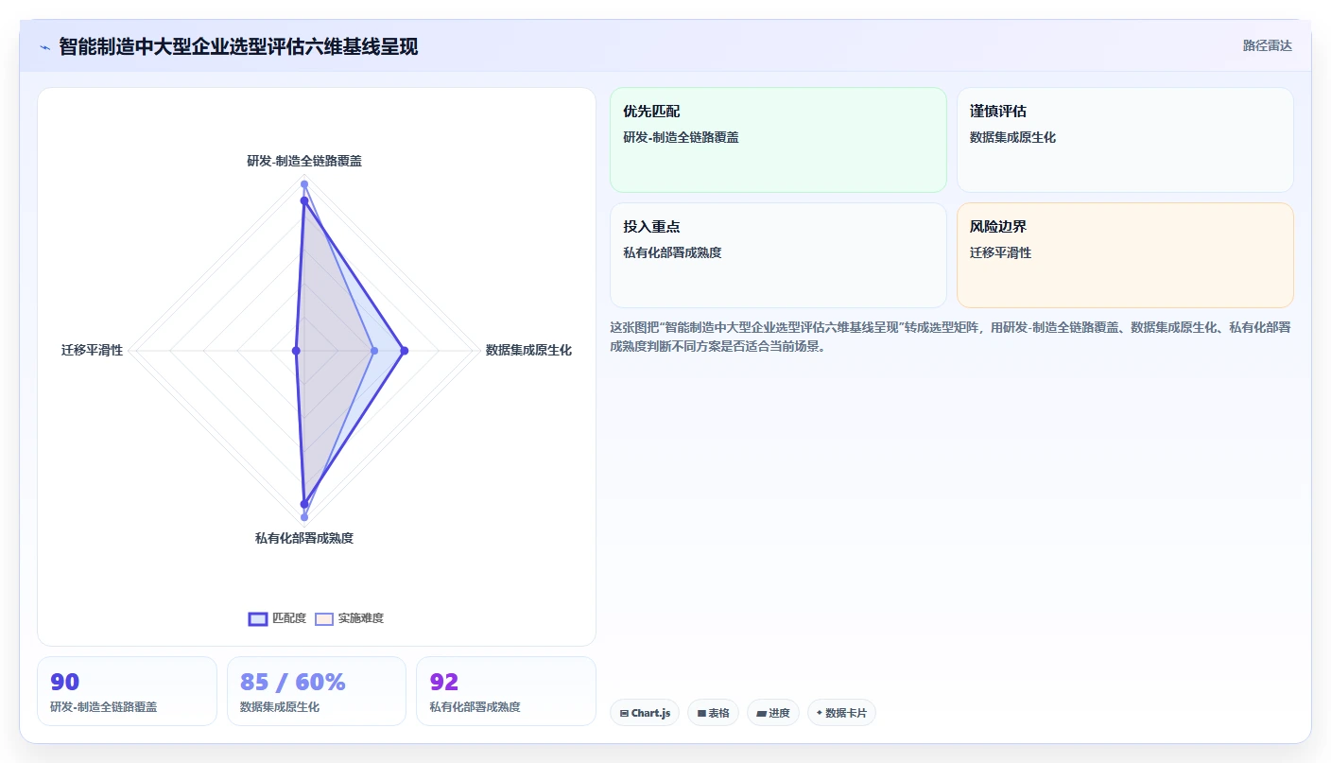Image resolution: width=1331 pixels, height=763 pixels.
Task: Toggle the 实施难度 legend item
Action: pos(349,618)
